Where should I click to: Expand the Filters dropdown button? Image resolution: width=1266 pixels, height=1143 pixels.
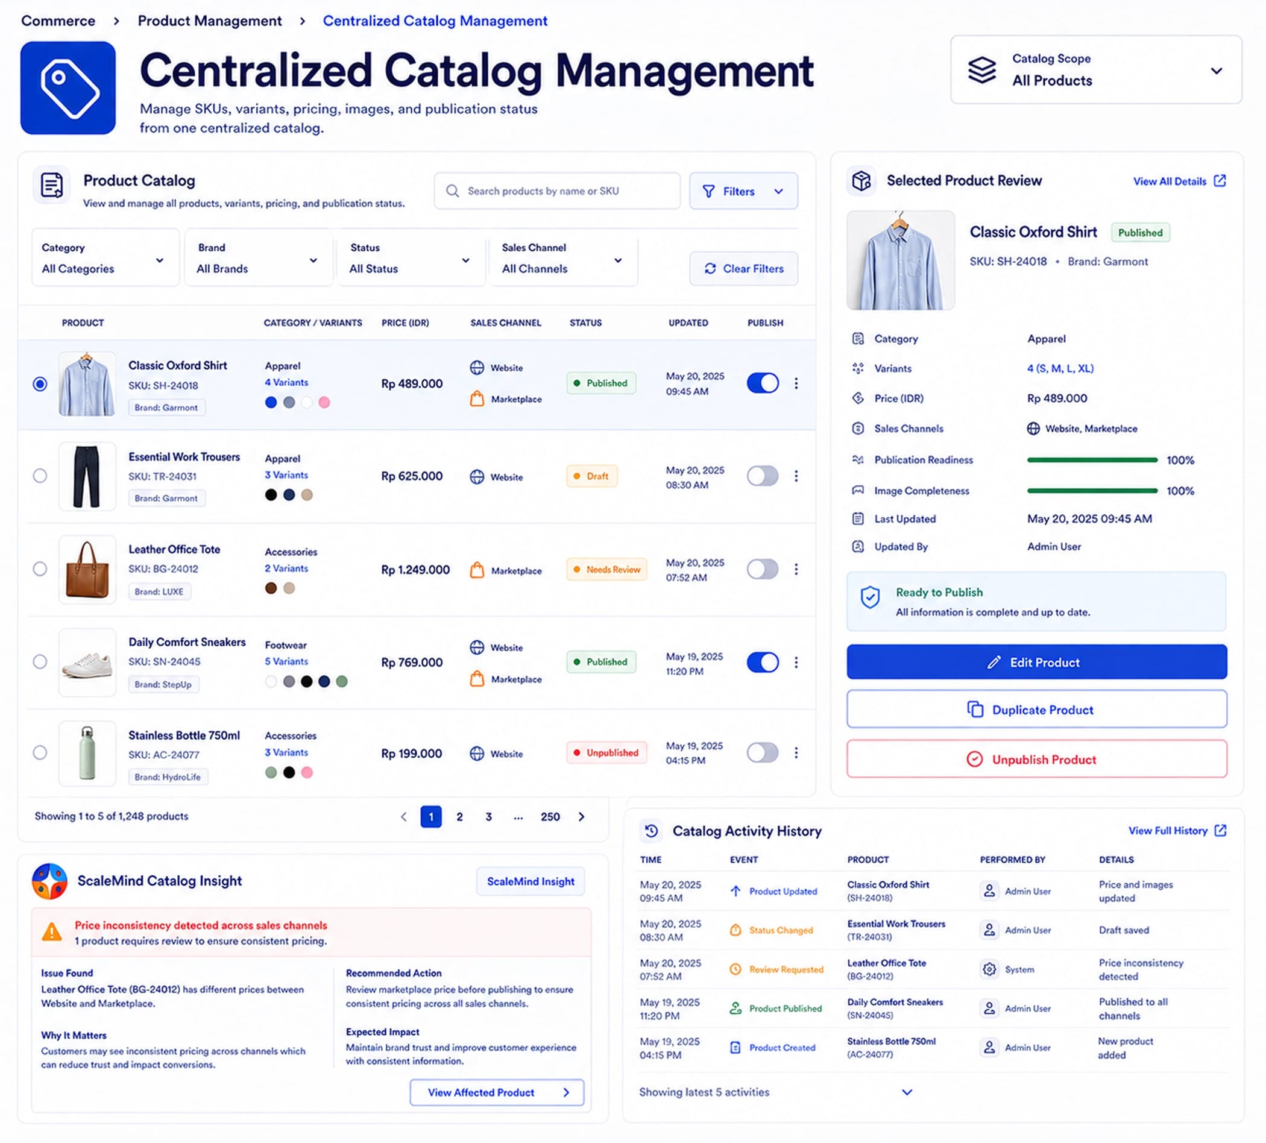point(743,191)
